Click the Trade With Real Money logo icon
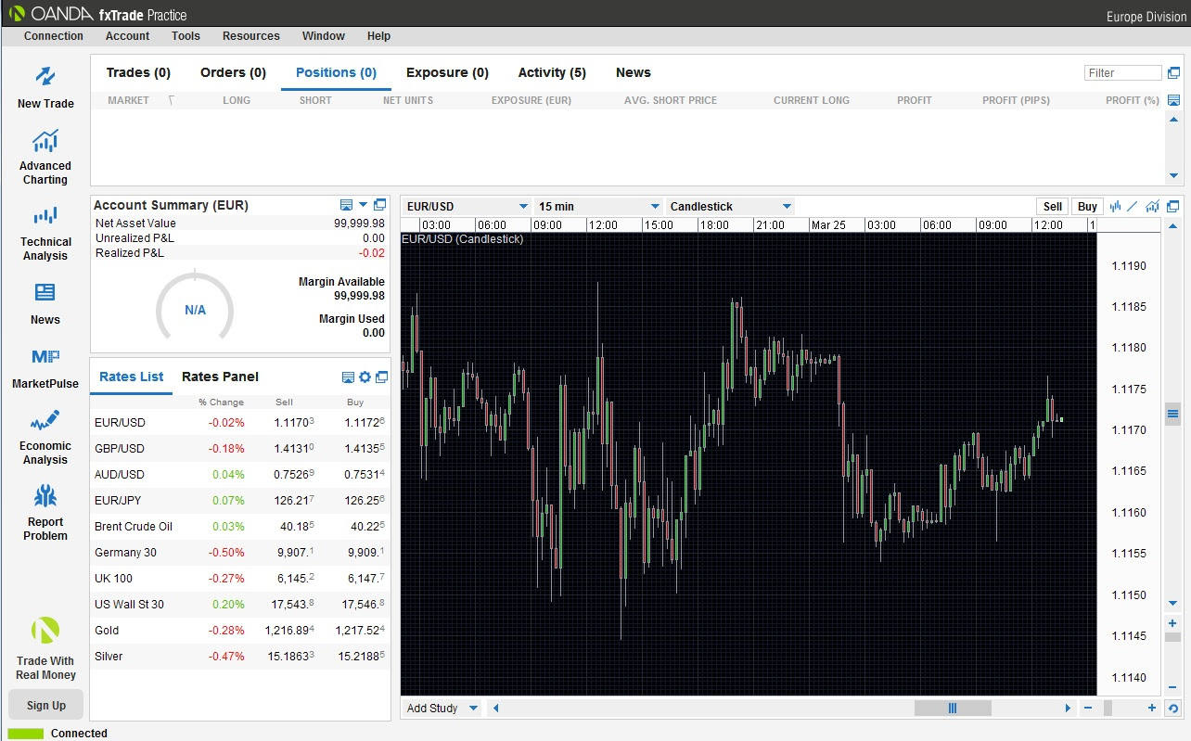This screenshot has width=1191, height=741. tap(45, 632)
